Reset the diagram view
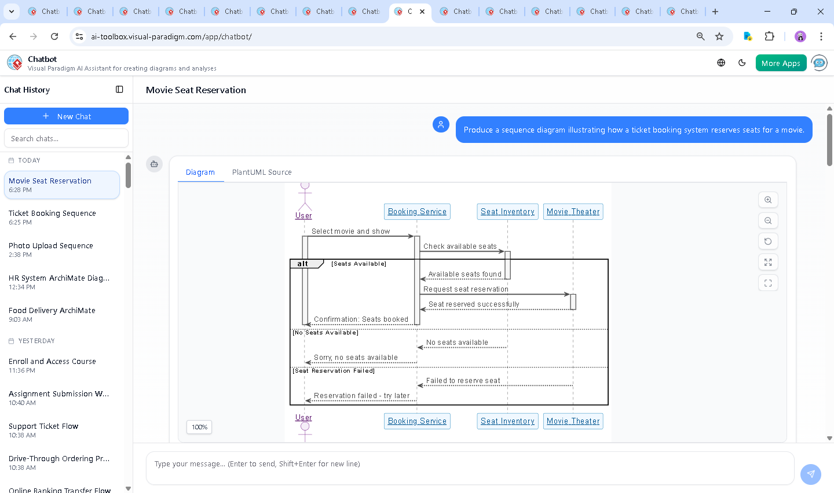834x493 pixels. tap(768, 241)
